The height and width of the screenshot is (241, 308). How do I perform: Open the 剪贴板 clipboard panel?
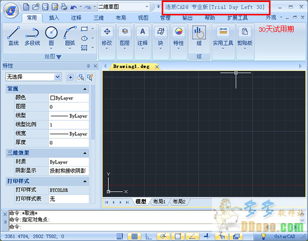245,38
